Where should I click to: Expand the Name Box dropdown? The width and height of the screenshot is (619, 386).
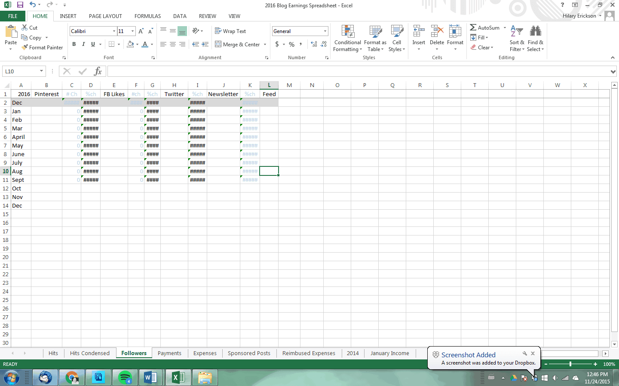[x=41, y=71]
